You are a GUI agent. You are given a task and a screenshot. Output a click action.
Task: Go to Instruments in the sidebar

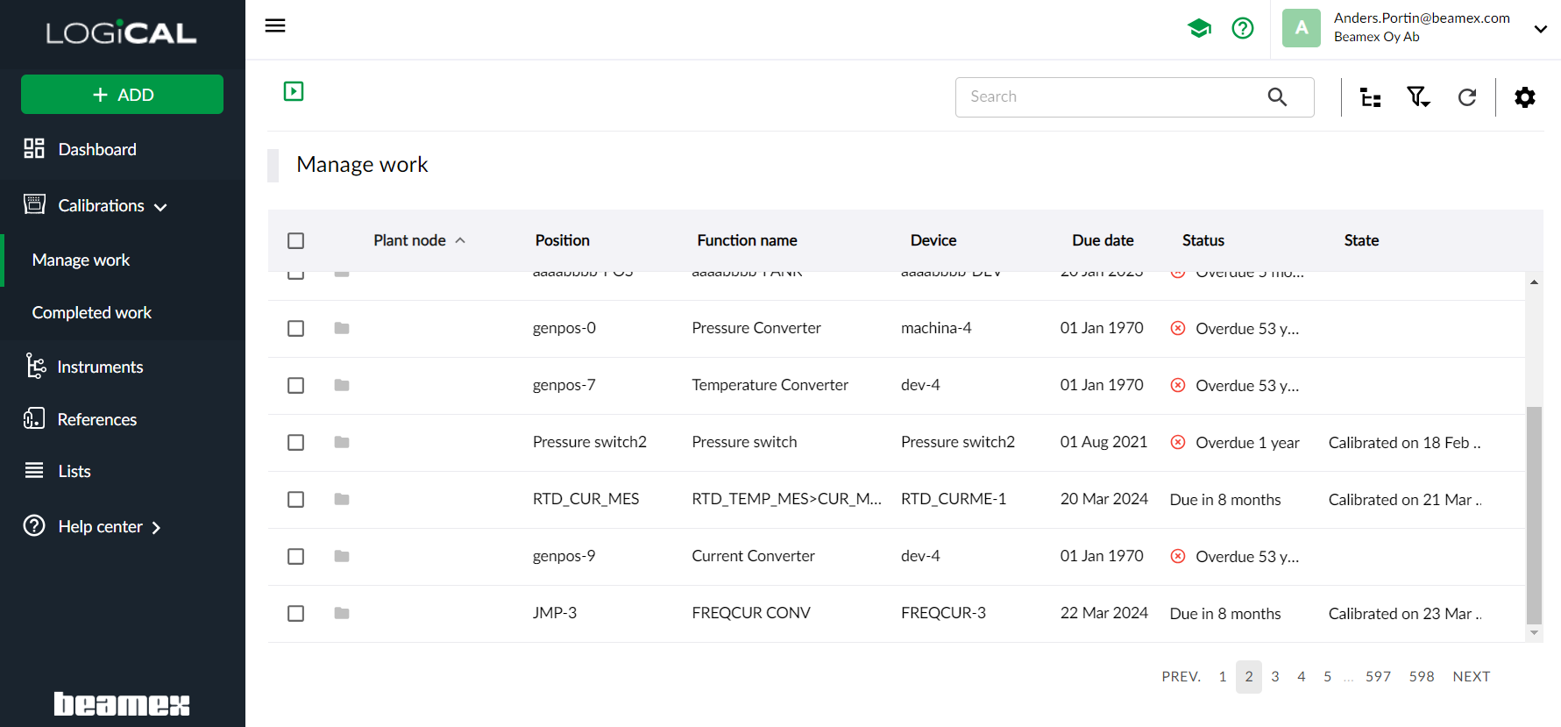coord(100,367)
